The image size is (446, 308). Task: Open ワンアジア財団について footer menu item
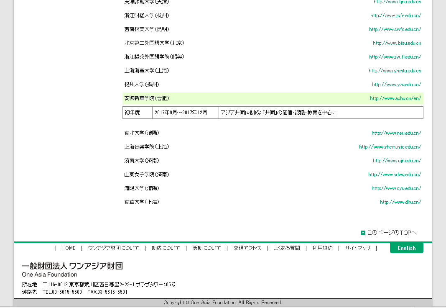pos(113,248)
